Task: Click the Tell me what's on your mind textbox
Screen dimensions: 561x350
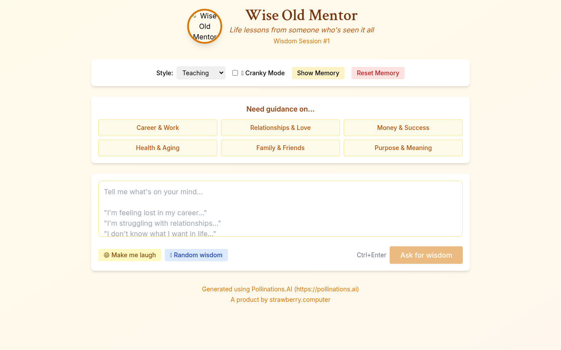Action: coord(280,209)
